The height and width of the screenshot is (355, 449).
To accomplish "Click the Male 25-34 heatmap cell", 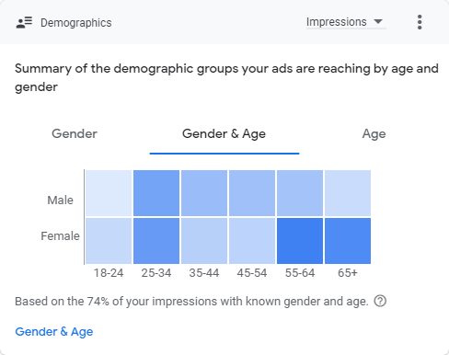I will click(x=156, y=193).
